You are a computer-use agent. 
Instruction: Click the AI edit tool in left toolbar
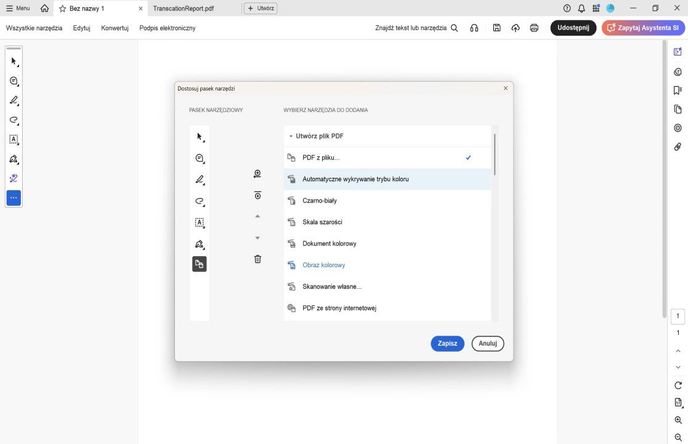14,178
